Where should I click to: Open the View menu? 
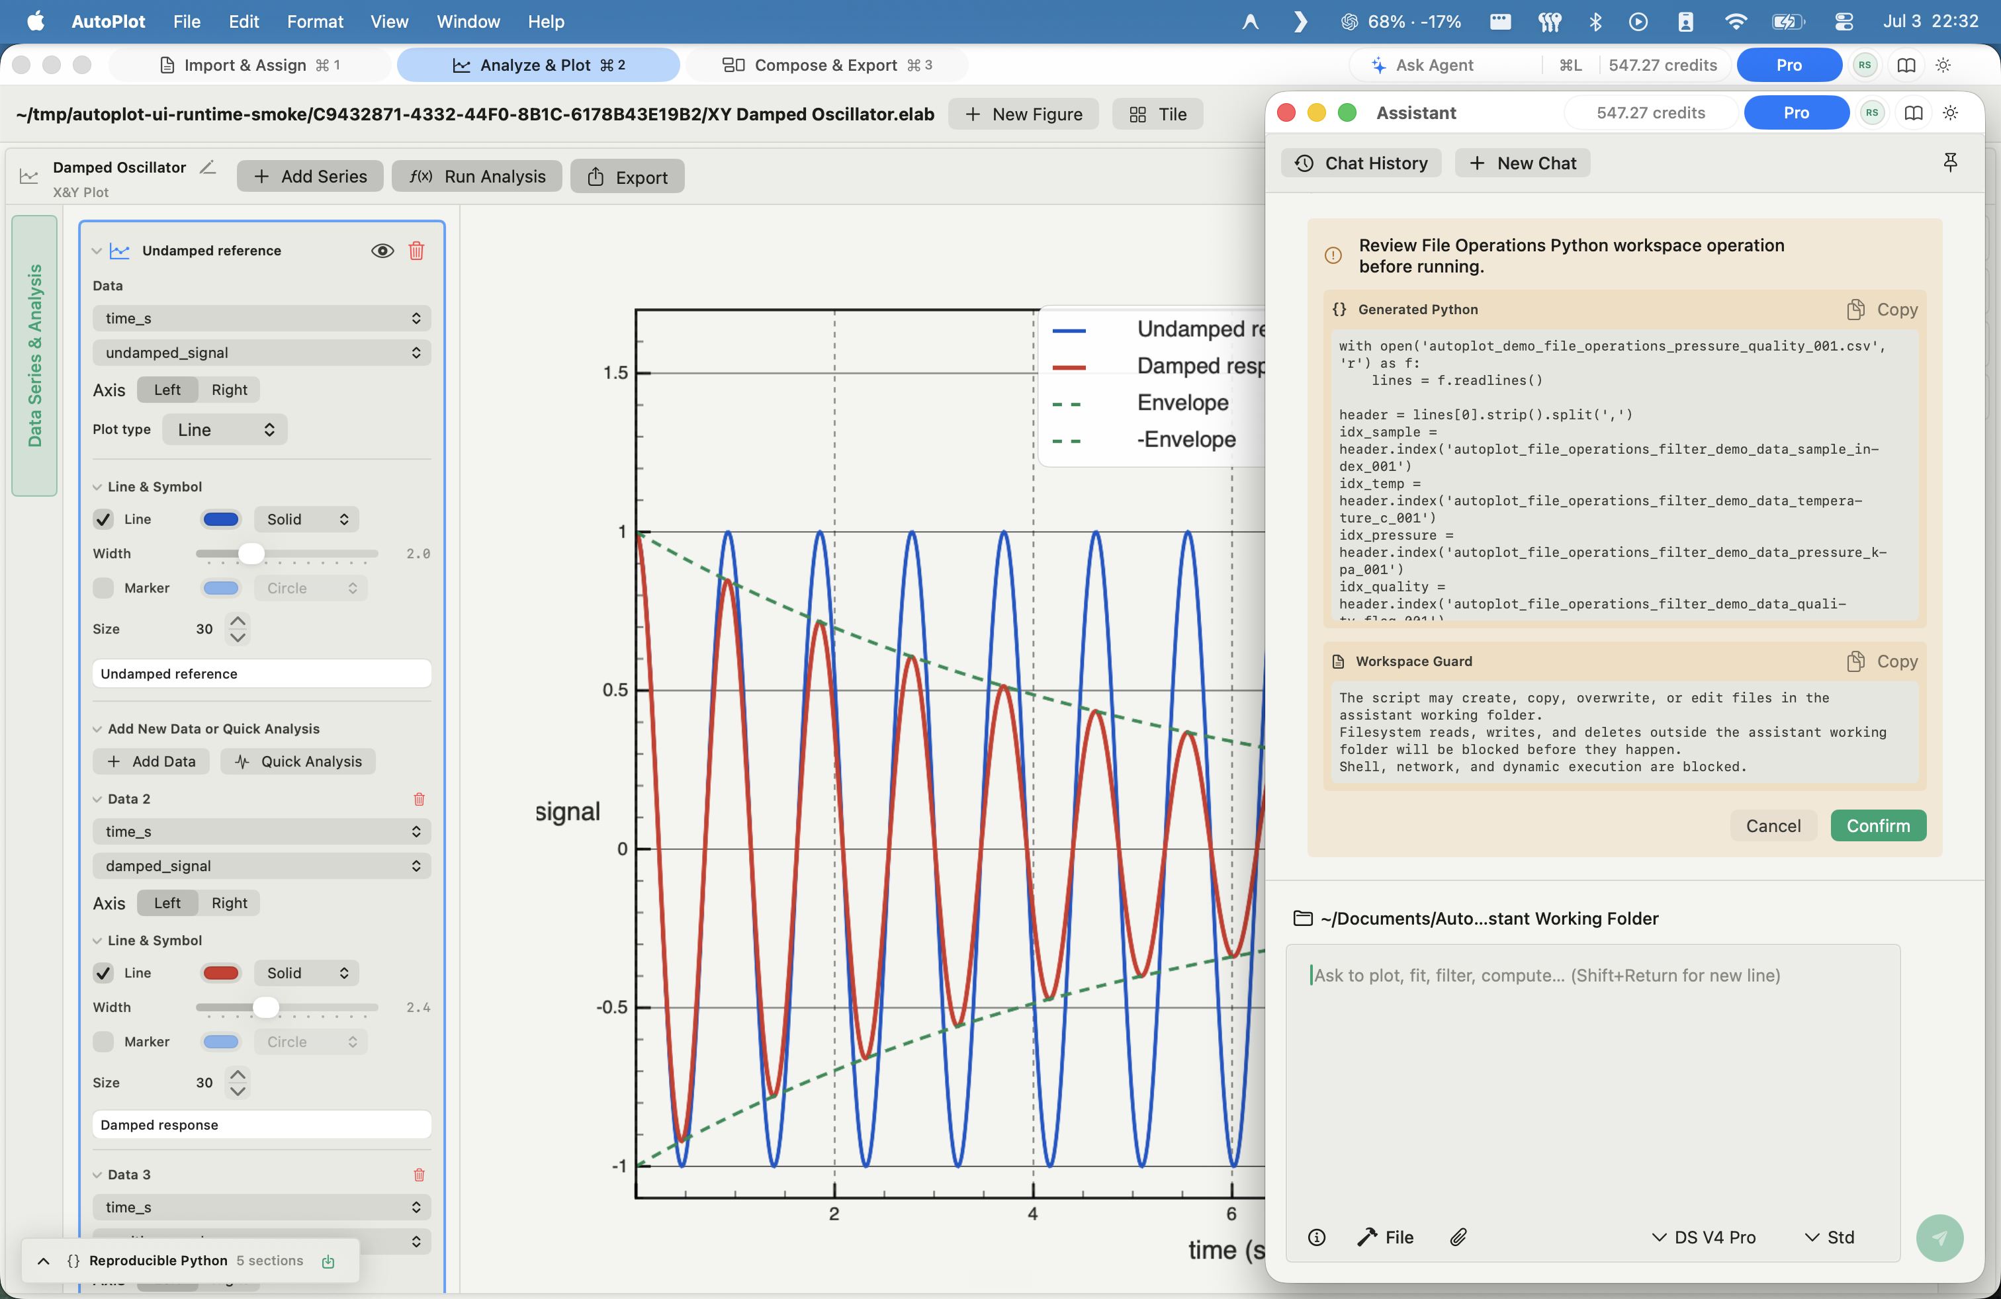pyautogui.click(x=389, y=21)
